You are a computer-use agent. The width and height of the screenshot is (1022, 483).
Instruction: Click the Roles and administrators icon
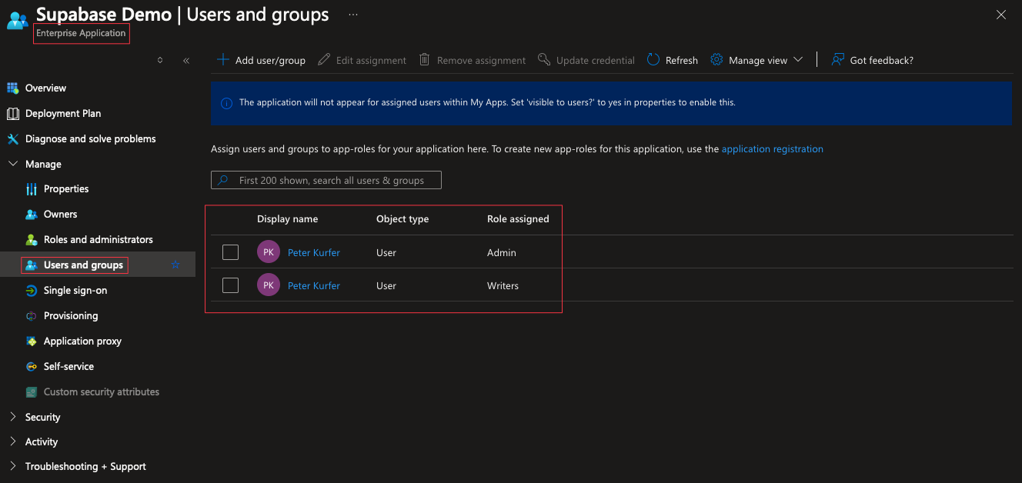(x=32, y=240)
